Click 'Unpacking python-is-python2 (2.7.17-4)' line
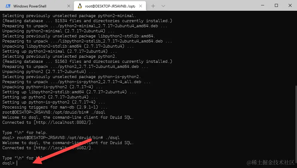This screenshot has width=297, height=168. click(52, 87)
